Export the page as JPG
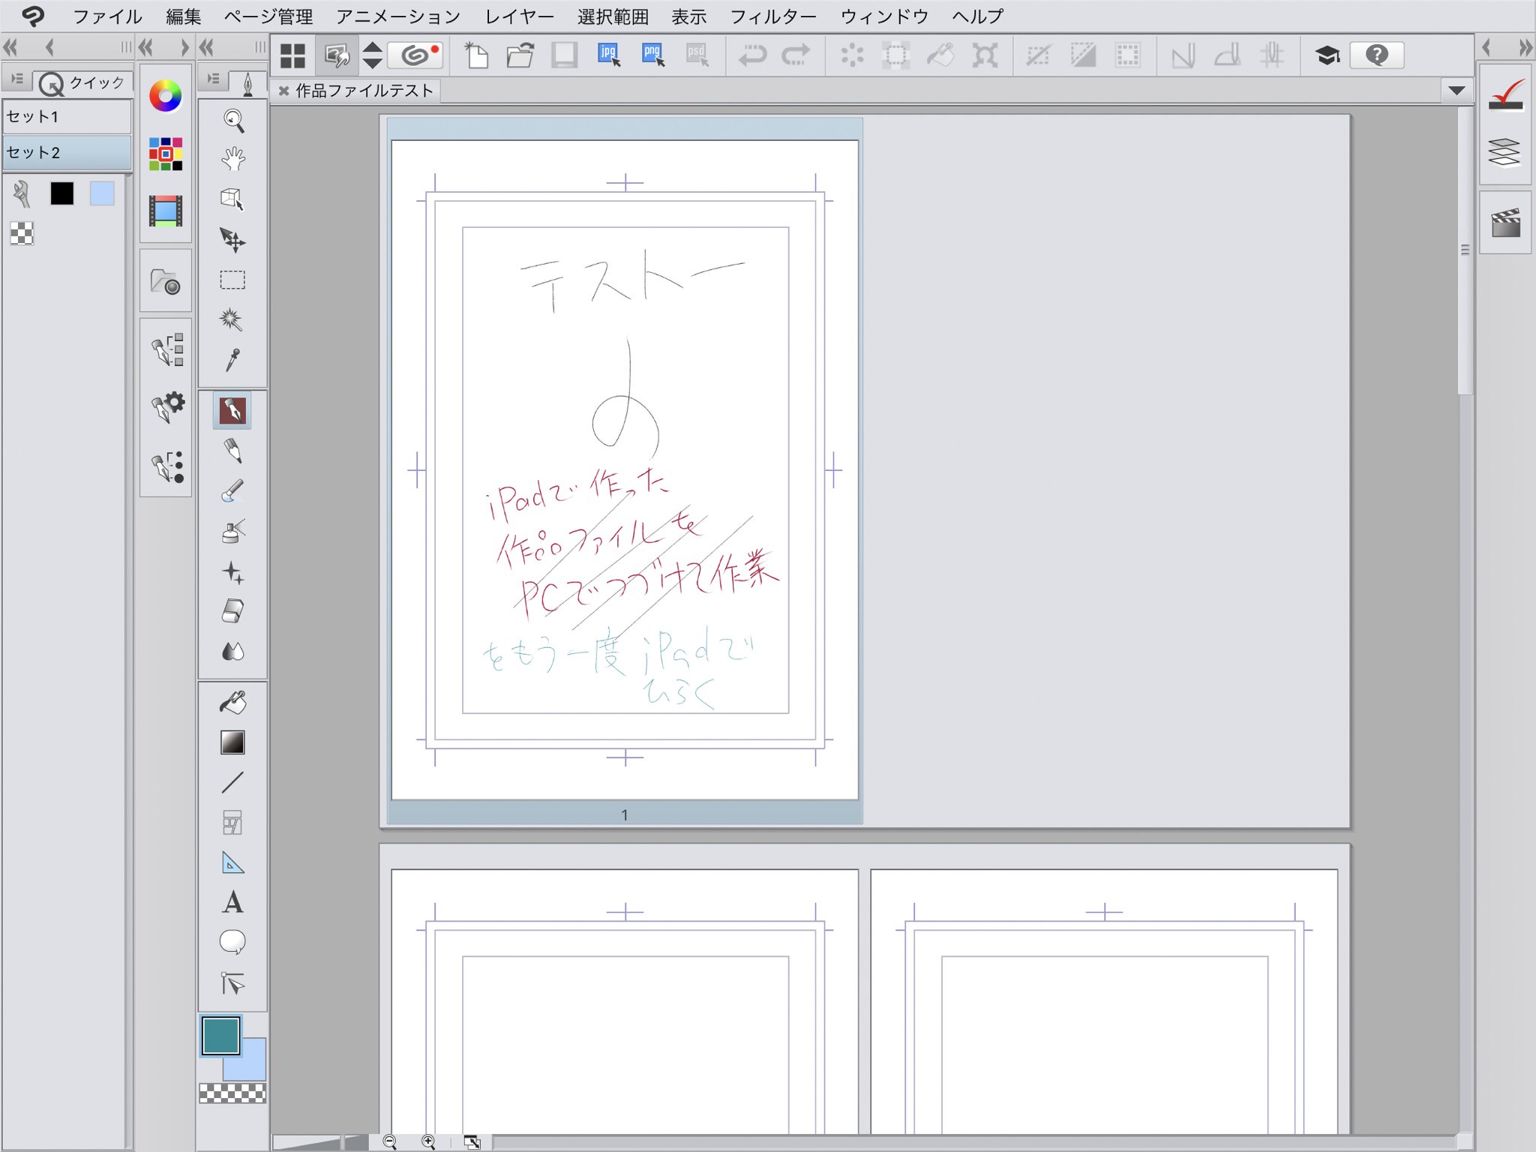Image resolution: width=1536 pixels, height=1152 pixels. 608,55
